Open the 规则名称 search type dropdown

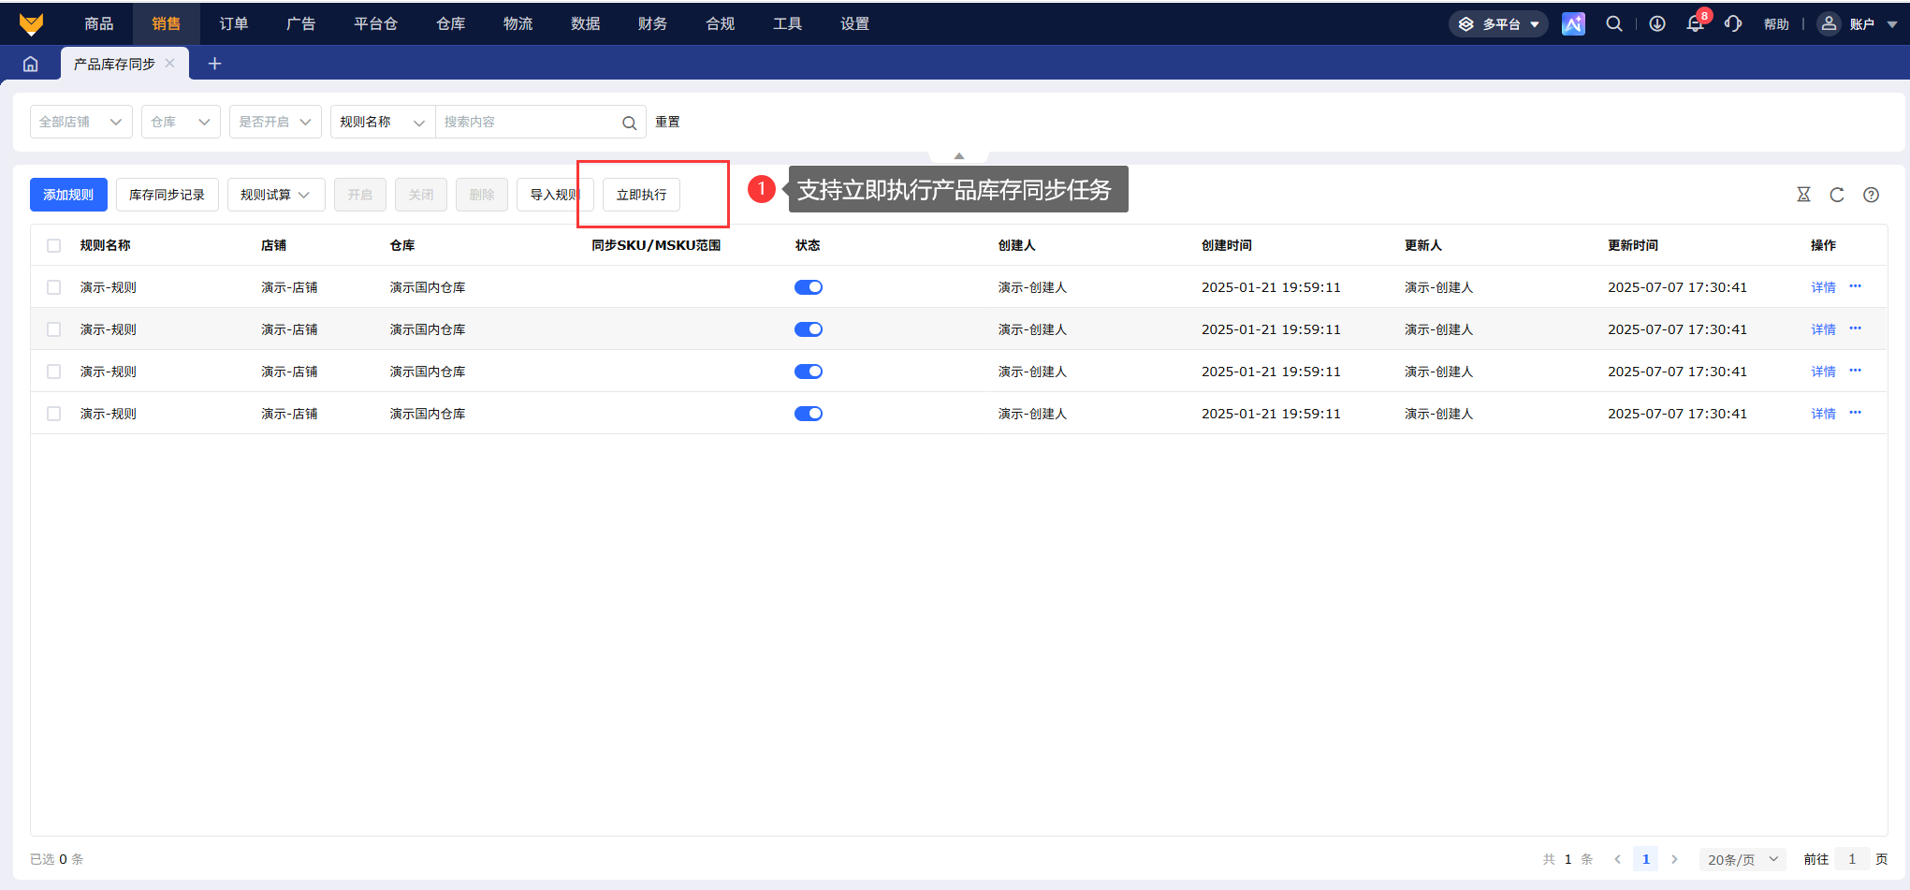pos(383,122)
